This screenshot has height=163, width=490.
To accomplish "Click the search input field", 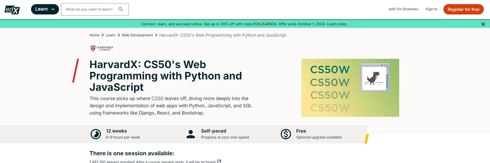I will (91, 9).
